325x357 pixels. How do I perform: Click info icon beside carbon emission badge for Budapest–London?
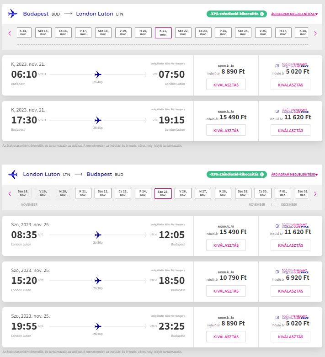tap(262, 14)
